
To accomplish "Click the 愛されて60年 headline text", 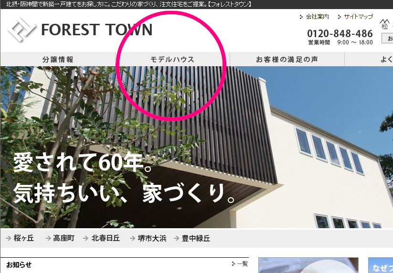I will (x=83, y=163).
